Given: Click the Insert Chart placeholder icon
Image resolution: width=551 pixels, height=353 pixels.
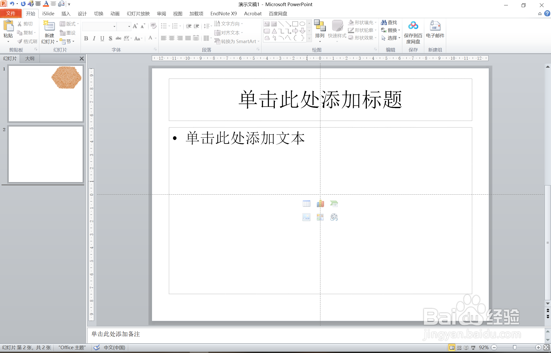Looking at the screenshot, I should 320,204.
